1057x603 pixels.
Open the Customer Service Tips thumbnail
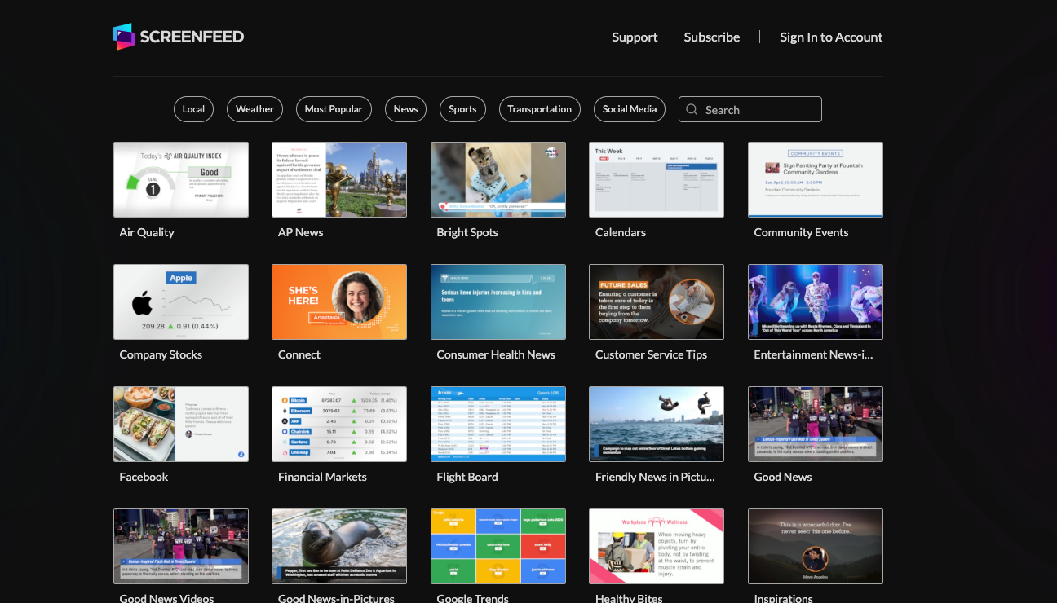pos(657,301)
